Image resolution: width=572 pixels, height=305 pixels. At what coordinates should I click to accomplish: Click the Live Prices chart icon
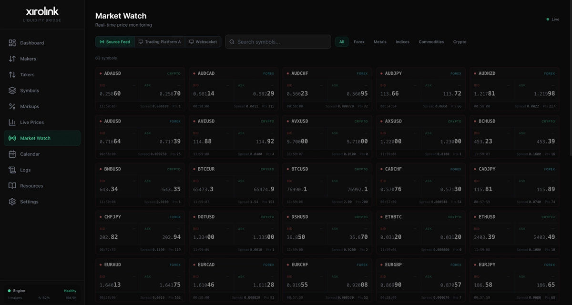[12, 122]
